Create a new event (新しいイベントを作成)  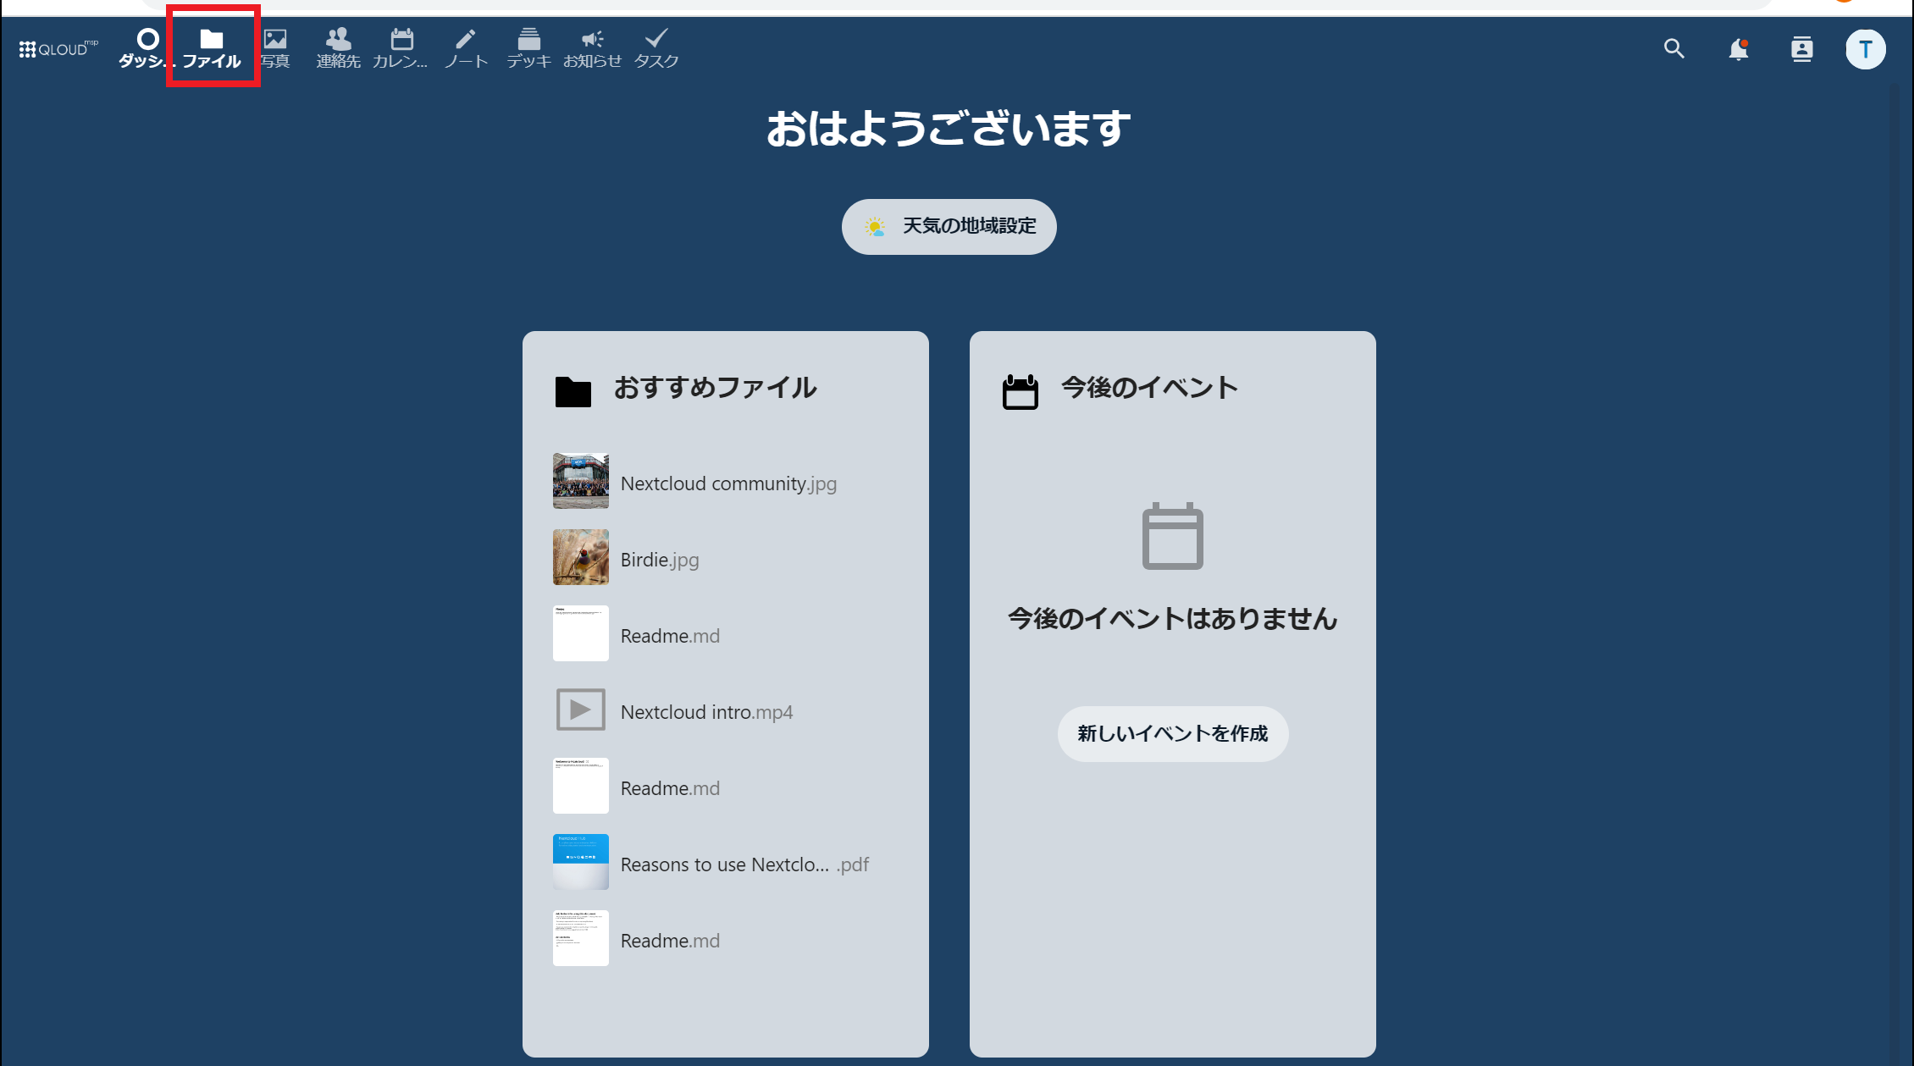1172,734
